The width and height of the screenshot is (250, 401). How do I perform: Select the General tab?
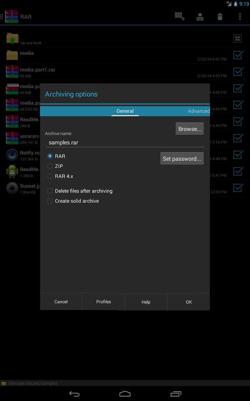(125, 111)
